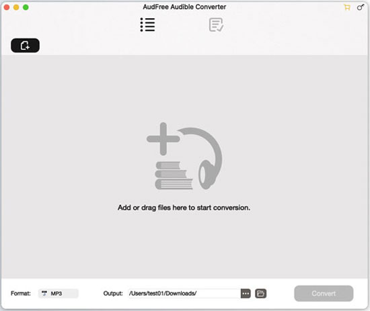This screenshot has height=311, width=370.
Task: Click the Convert button
Action: coord(324,294)
